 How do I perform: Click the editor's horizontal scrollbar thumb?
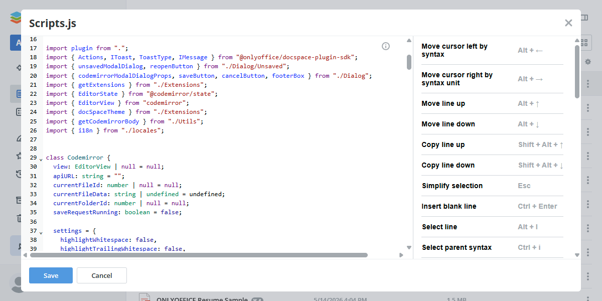199,255
